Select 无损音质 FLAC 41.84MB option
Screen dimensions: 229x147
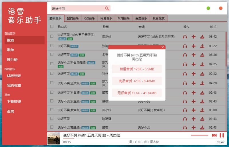point(137,93)
